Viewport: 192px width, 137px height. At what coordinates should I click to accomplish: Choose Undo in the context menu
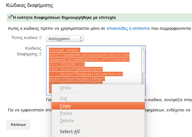(98, 88)
